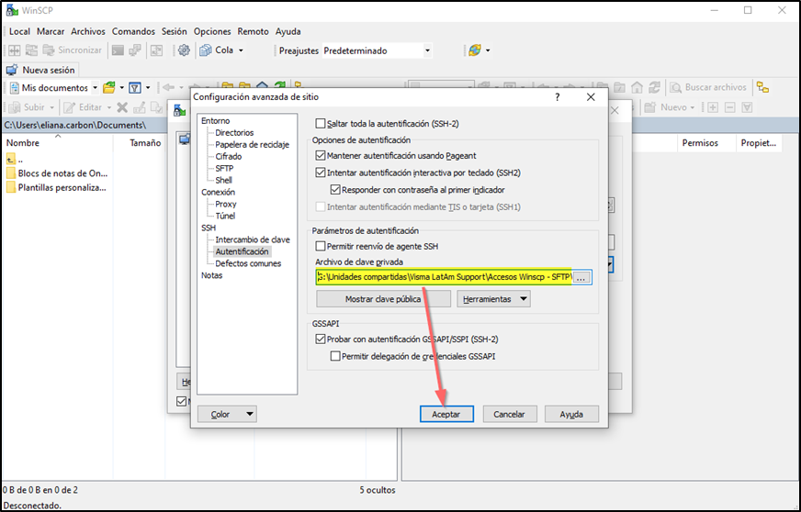Click the Sincronizar toolbar button
The height and width of the screenshot is (512, 801).
(x=72, y=50)
